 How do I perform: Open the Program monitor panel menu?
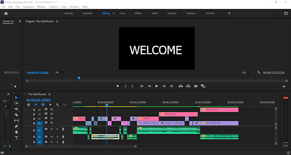[x=57, y=21]
